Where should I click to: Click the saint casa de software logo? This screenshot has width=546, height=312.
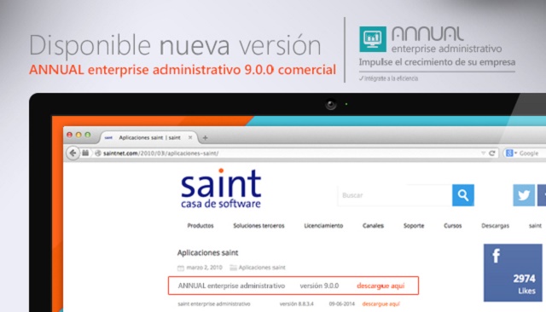coord(221,189)
